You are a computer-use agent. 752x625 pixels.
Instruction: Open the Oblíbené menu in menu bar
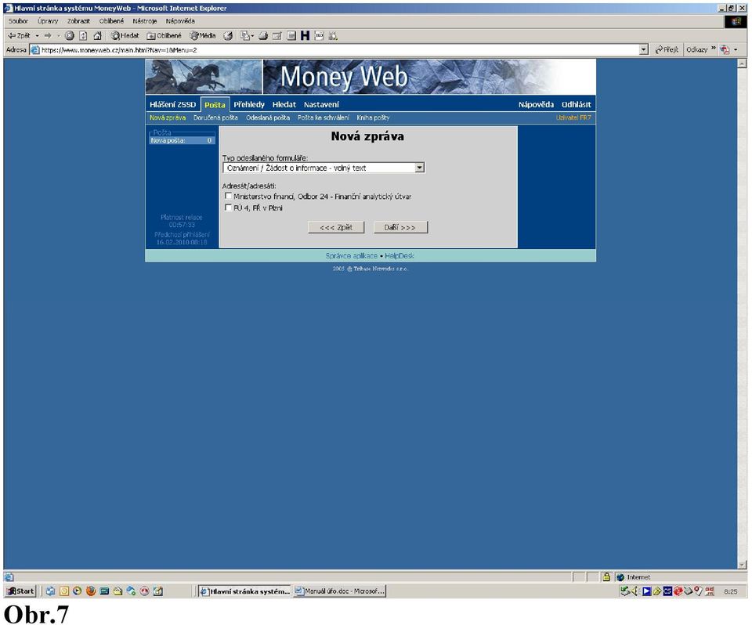coord(111,21)
